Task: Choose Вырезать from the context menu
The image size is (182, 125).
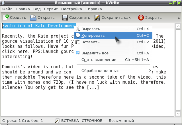Action: pyautogui.click(x=113, y=29)
